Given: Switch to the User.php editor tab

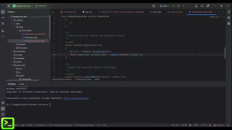Looking at the screenshot, I should [157, 12].
